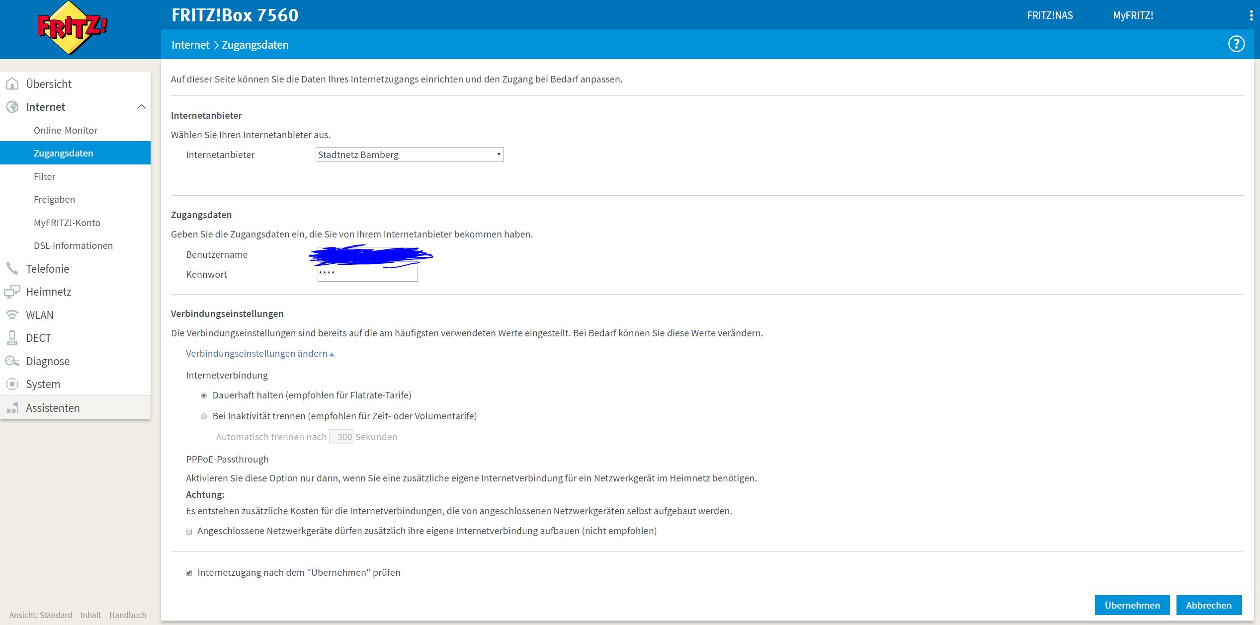
Task: Select Bei Inaktivität trennen radio option
Action: pyautogui.click(x=204, y=416)
